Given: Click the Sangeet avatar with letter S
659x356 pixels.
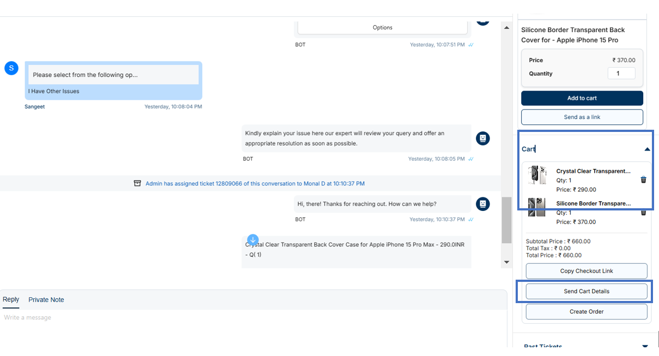Looking at the screenshot, I should tap(11, 68).
